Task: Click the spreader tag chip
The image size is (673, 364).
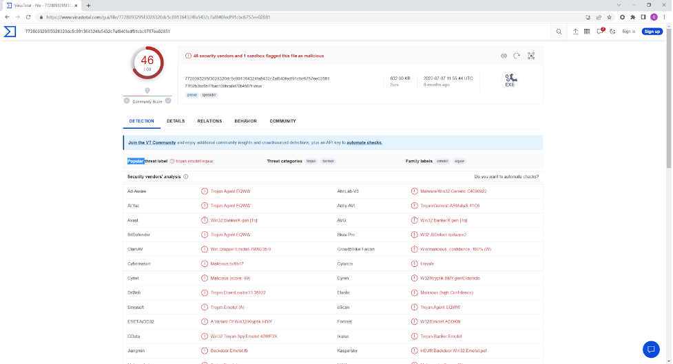Action: pos(209,95)
